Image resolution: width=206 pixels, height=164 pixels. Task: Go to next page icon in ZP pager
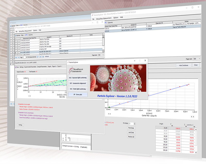(x=38, y=57)
